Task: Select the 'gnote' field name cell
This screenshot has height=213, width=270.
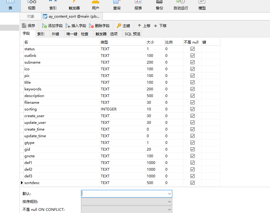Action: [62, 156]
